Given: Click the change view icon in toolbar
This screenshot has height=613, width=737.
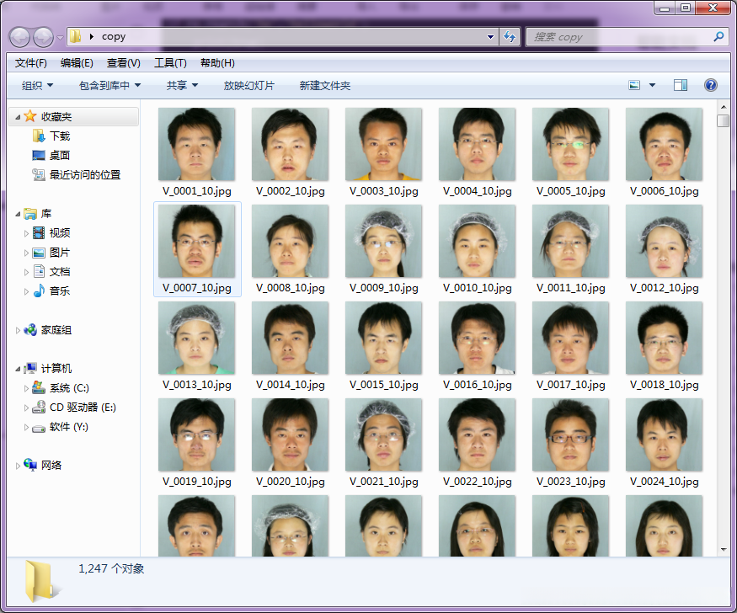Looking at the screenshot, I should click(634, 85).
